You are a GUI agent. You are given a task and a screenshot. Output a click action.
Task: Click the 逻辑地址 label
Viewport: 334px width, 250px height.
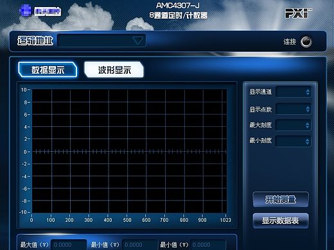(x=35, y=40)
